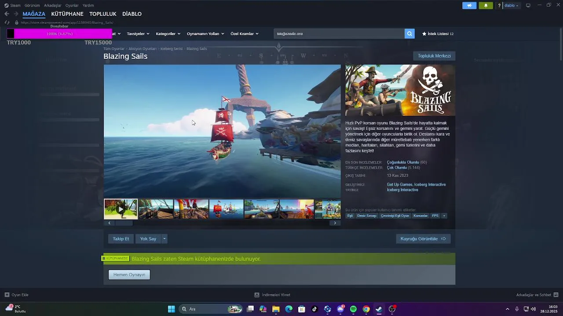Expand the Oynamanın Yolları dropdown
Image resolution: width=563 pixels, height=316 pixels.
point(205,34)
